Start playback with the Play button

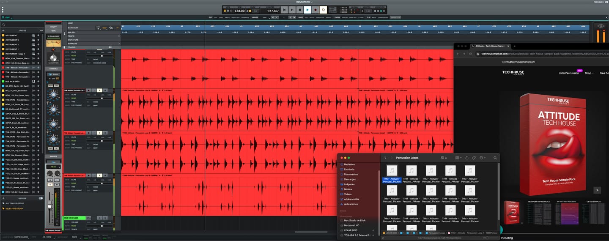(x=307, y=10)
